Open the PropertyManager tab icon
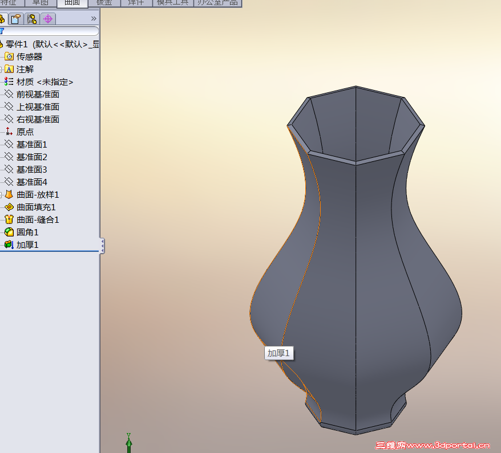Image resolution: width=501 pixels, height=453 pixels. [16, 19]
